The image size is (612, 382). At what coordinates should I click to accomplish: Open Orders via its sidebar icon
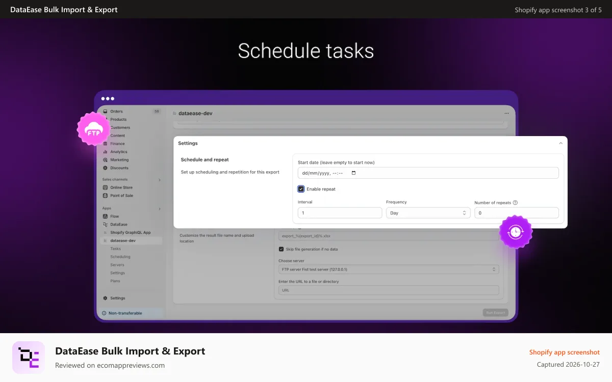click(x=106, y=111)
